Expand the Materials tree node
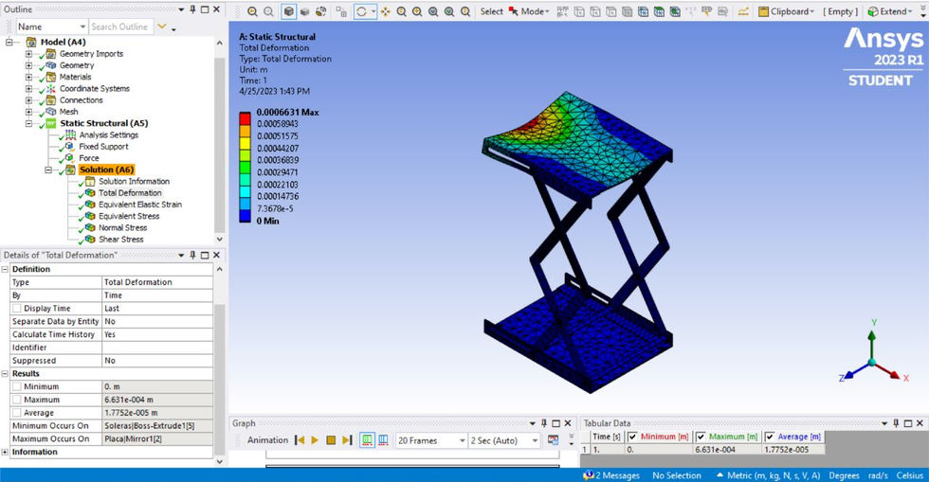929x482 pixels. [28, 77]
